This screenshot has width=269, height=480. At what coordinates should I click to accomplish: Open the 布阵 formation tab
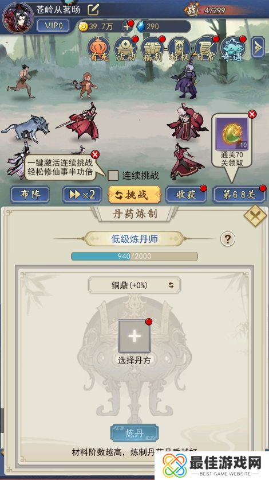[x=30, y=195]
